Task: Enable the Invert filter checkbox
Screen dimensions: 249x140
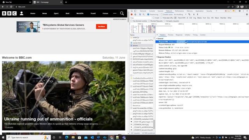Action: 154,18
